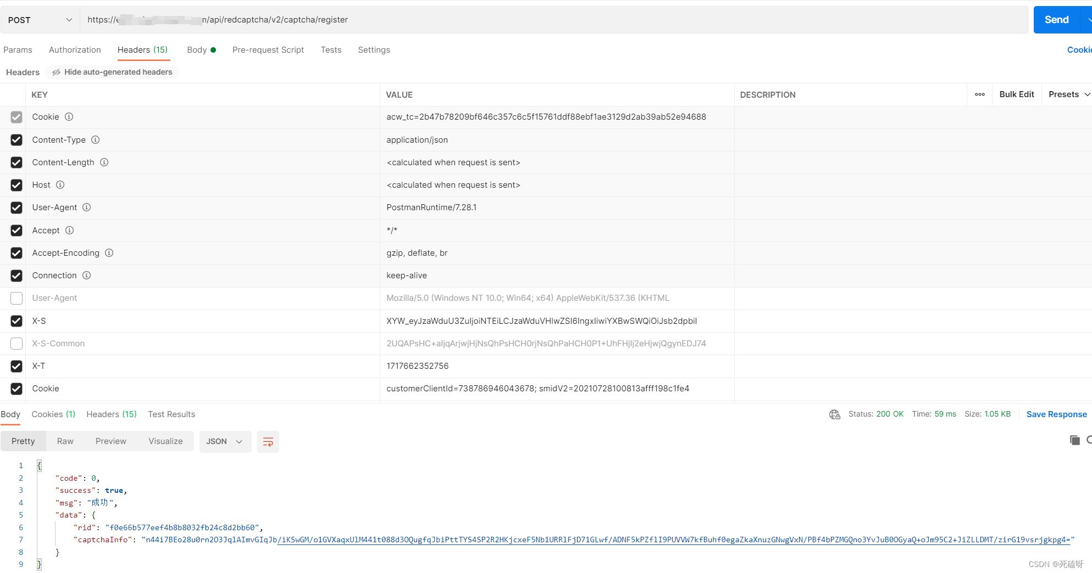Screen dimensions: 1092x573
Task: Open the Tests tab
Action: (331, 50)
